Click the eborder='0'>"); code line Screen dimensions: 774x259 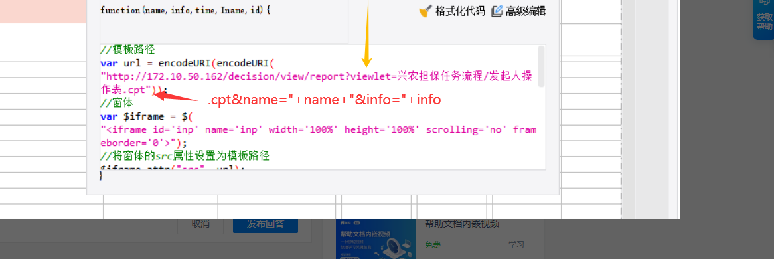143,143
